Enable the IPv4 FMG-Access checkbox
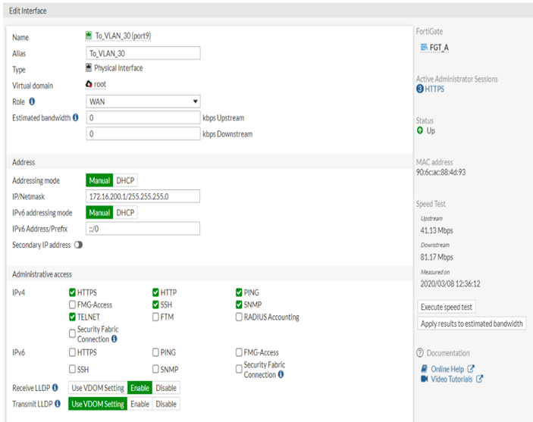The height and width of the screenshot is (422, 533). pos(72,305)
